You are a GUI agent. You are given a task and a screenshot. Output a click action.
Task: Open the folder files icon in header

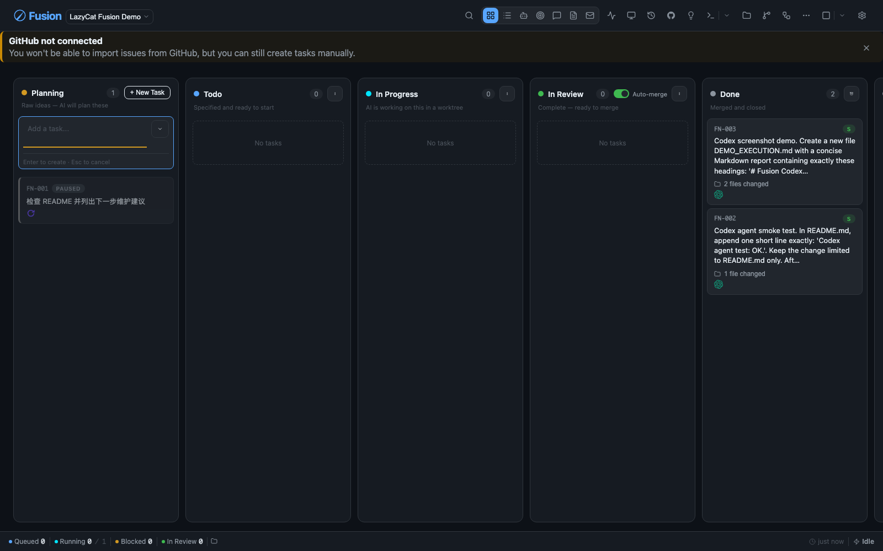(x=747, y=15)
